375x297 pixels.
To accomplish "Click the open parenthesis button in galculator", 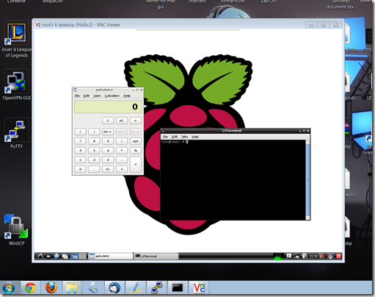I will pos(80,132).
